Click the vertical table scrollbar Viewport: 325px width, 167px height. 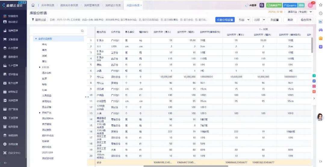pyautogui.click(x=312, y=45)
